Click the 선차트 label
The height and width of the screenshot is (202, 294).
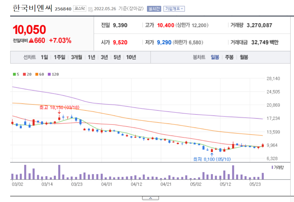[x=30, y=57]
